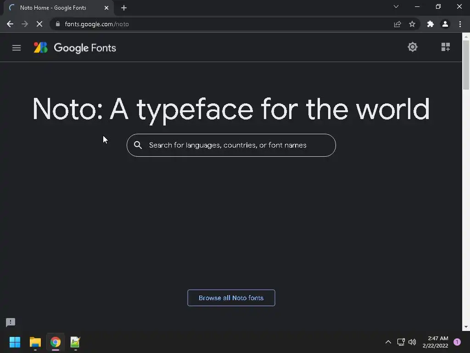Close the Noto Home tab

106,8
